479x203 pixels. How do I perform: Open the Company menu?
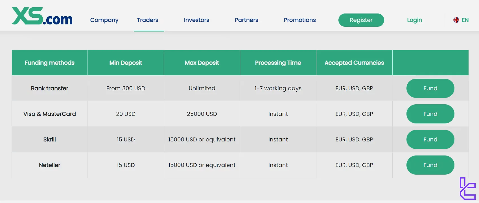point(104,20)
